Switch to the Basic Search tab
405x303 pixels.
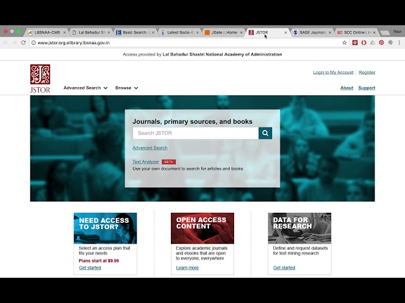tap(135, 32)
